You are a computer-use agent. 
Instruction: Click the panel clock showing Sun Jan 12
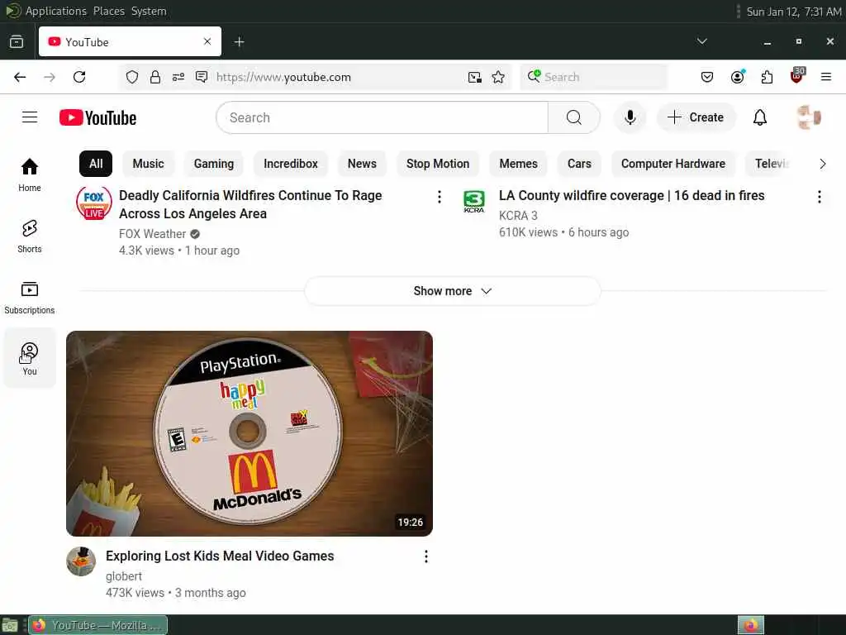[x=794, y=12]
